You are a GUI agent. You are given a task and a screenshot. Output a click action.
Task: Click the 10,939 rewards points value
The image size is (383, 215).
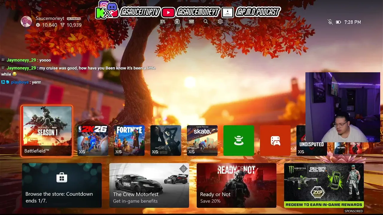coord(74,25)
